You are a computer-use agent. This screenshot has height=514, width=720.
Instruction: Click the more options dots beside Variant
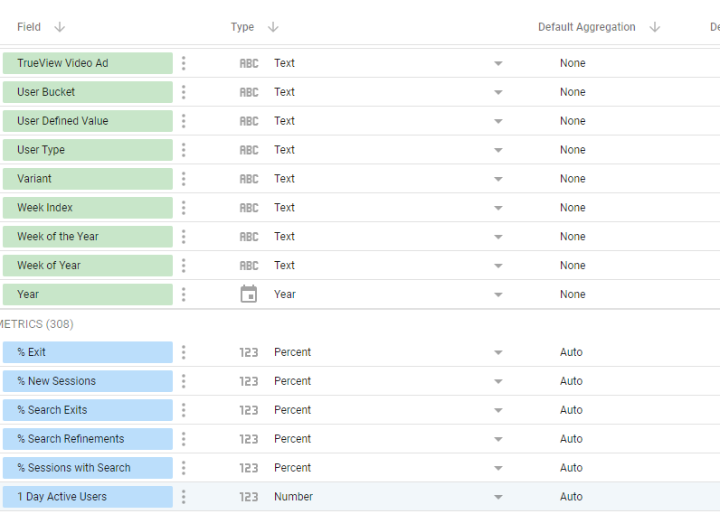click(x=184, y=179)
